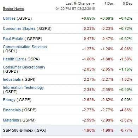Open the Communication Services sector link
This screenshot has height=138, width=138.
(25, 47)
